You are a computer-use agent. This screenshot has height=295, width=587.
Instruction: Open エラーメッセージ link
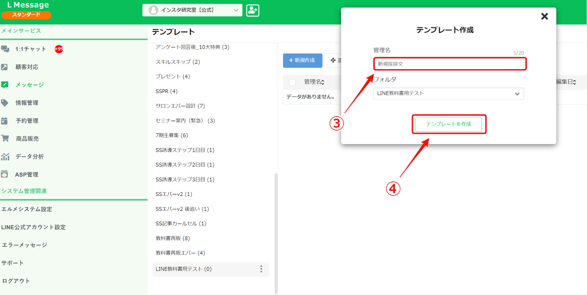[x=25, y=245]
